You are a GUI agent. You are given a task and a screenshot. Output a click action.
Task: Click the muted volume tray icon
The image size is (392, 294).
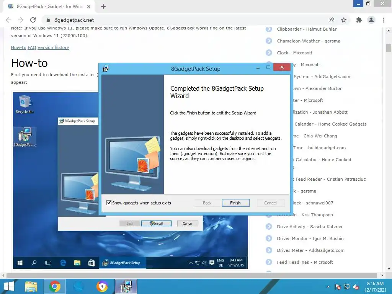[356, 287]
